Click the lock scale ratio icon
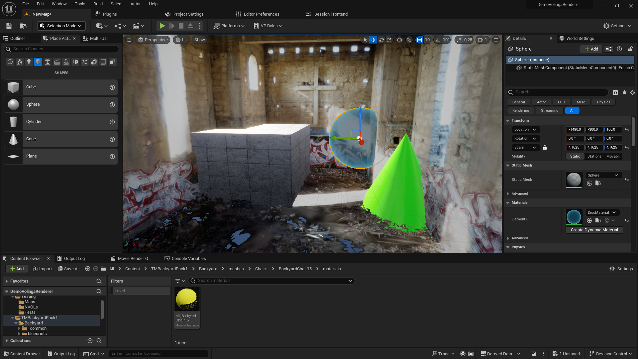The width and height of the screenshot is (638, 359). pos(545,148)
